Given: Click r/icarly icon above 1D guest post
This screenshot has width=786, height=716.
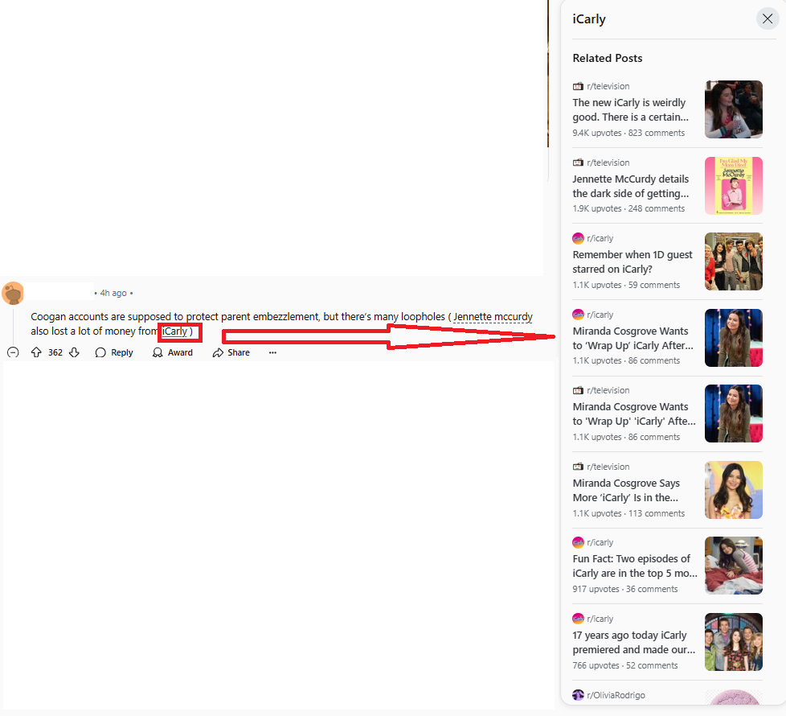Looking at the screenshot, I should [x=578, y=238].
